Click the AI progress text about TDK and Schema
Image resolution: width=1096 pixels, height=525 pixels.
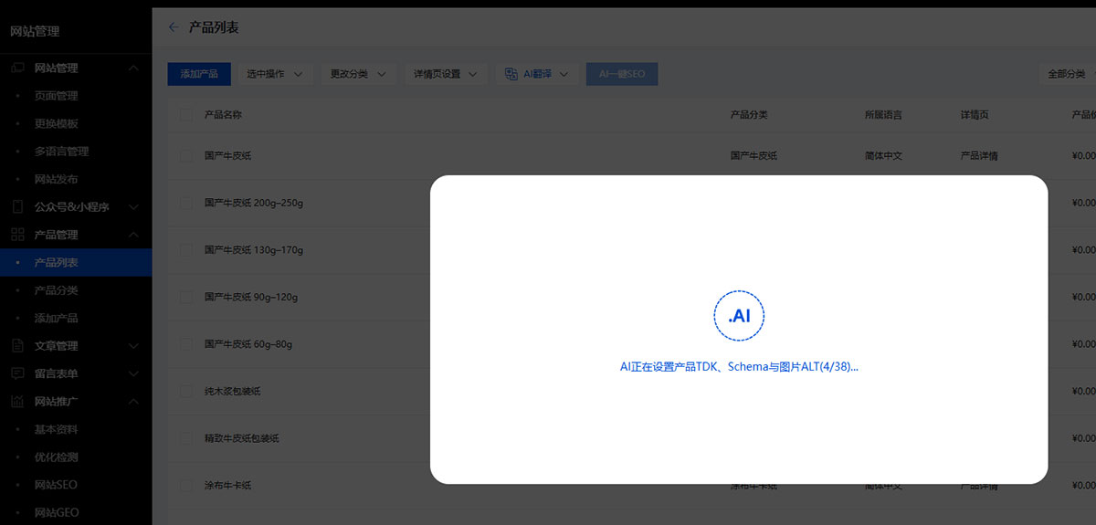point(739,367)
